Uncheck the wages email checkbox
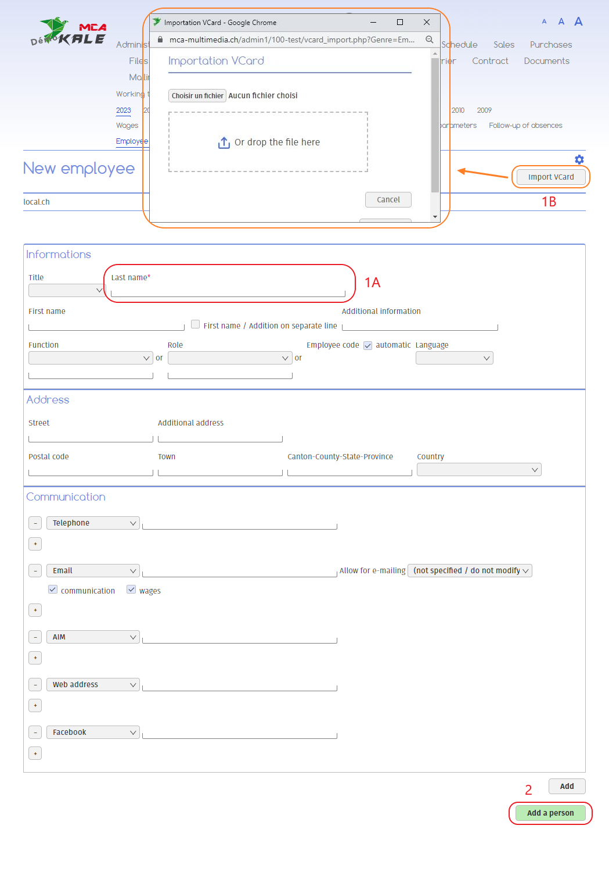The height and width of the screenshot is (886, 609). pyautogui.click(x=131, y=590)
